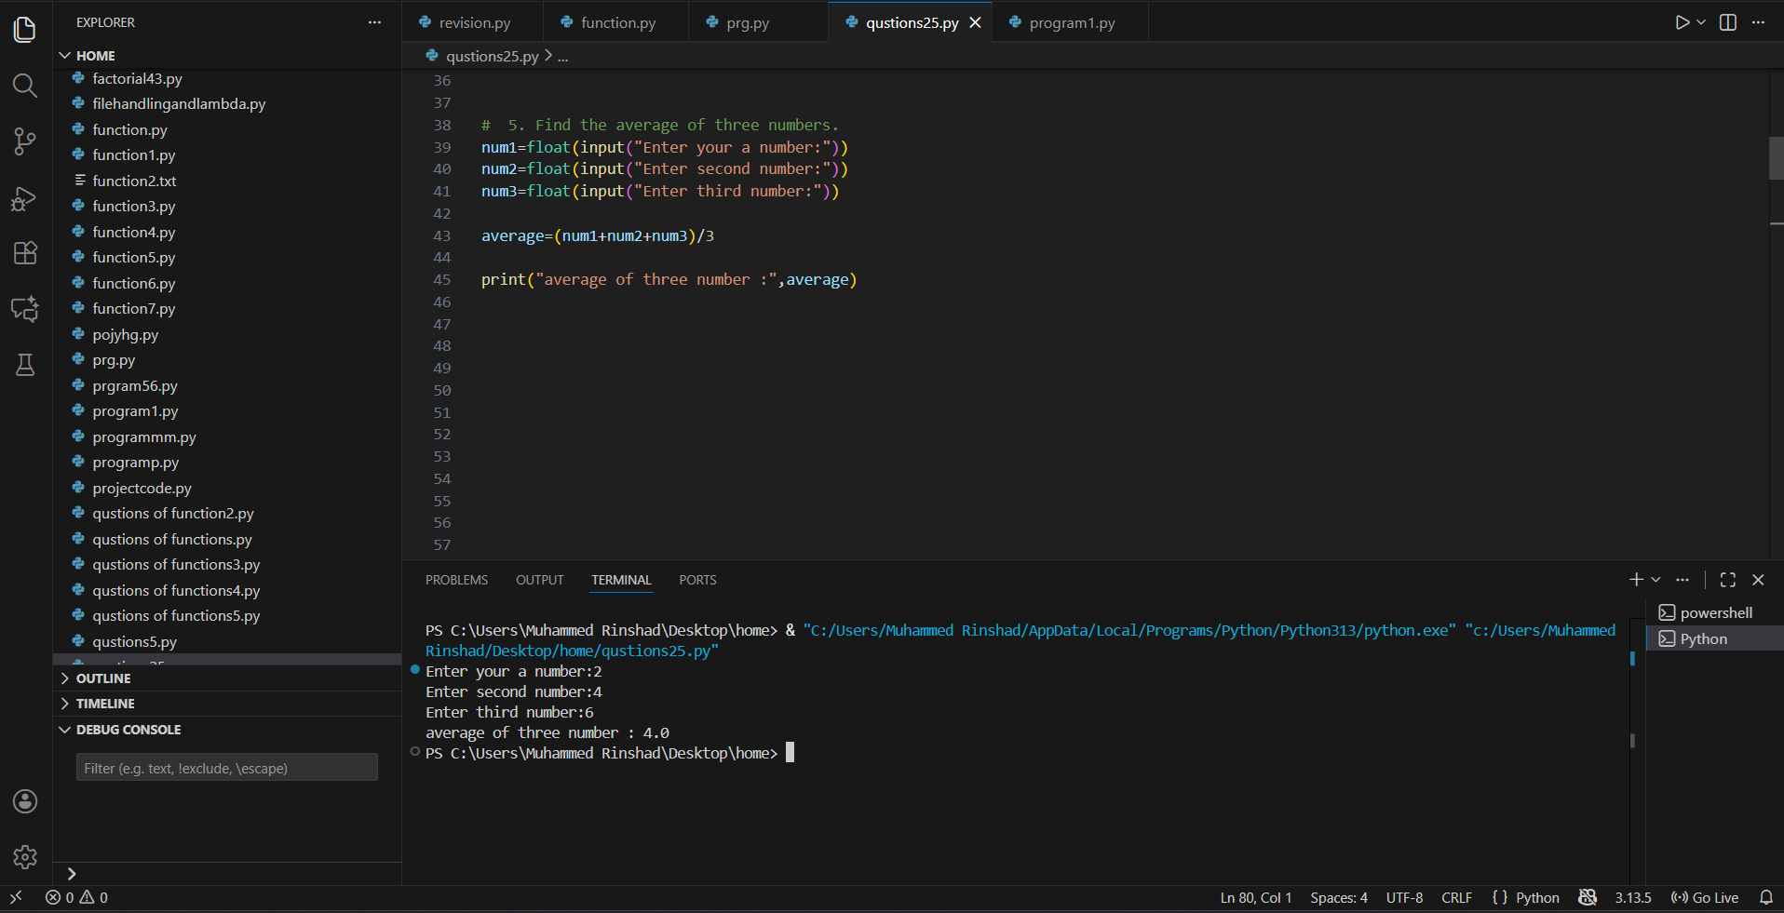Image resolution: width=1784 pixels, height=913 pixels.
Task: Open the Source Control view
Action: 24,141
